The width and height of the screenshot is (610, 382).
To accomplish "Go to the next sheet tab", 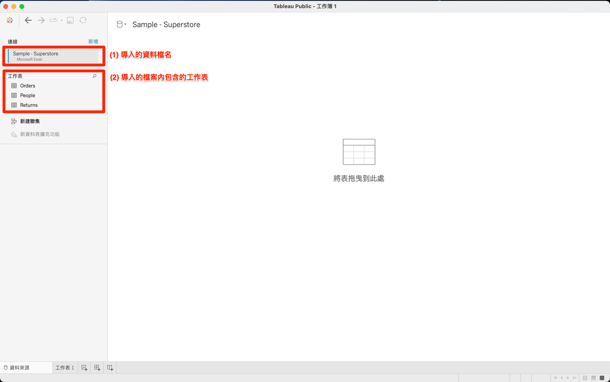I will click(x=568, y=378).
